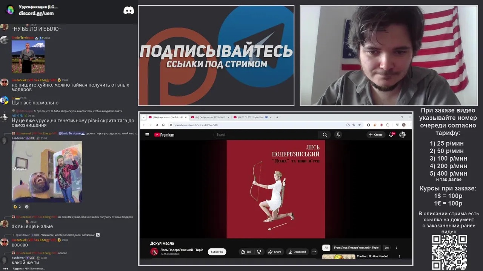
Task: Click the browser address bar URL
Action: [x=196, y=125]
